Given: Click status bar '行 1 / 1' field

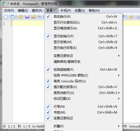Looking at the screenshot, I should [9, 126].
